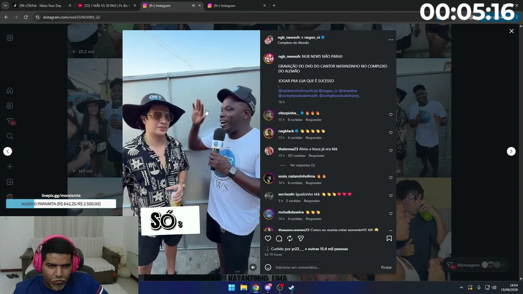Viewport: 523px width, 294px height.
Task: Like the reel with the heart icon
Action: (268, 238)
